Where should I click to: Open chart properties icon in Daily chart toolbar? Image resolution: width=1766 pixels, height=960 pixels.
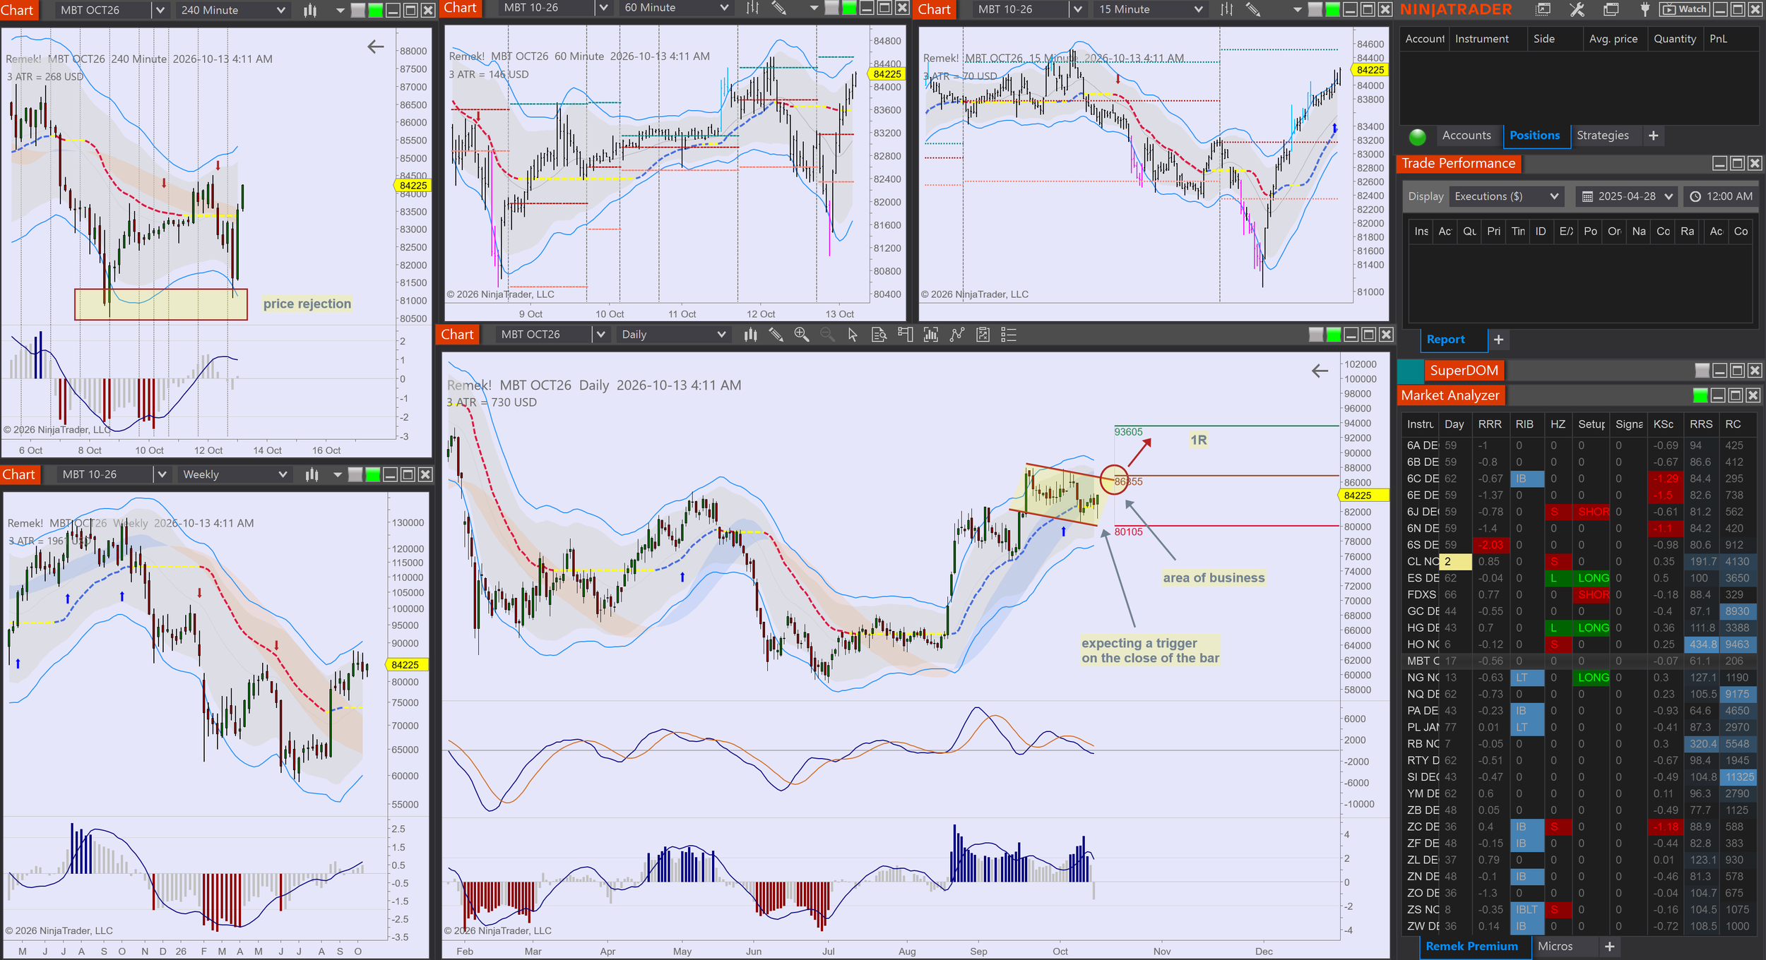pyautogui.click(x=983, y=335)
